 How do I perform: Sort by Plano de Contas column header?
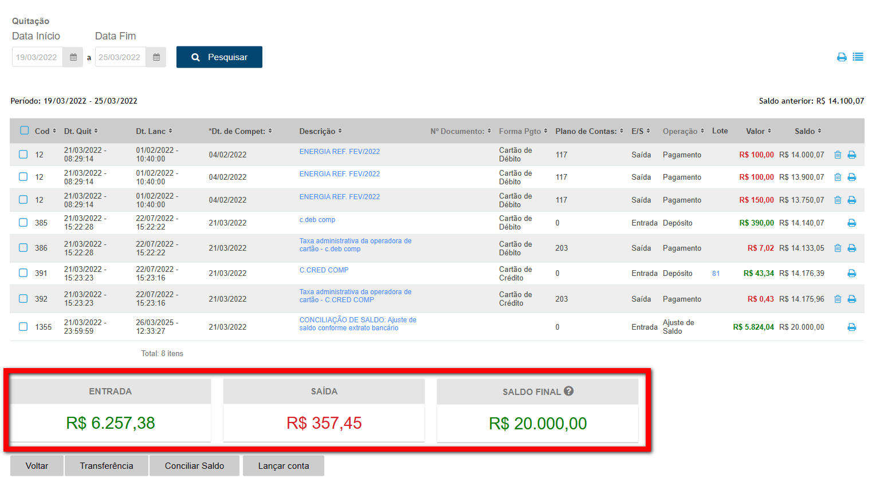(x=588, y=131)
